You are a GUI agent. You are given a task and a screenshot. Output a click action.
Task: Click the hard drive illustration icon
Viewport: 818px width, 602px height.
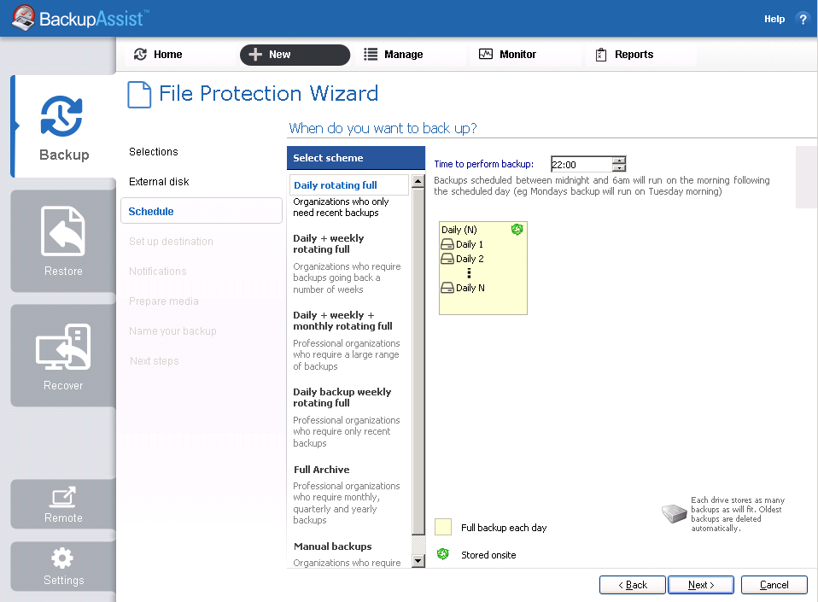click(x=675, y=513)
